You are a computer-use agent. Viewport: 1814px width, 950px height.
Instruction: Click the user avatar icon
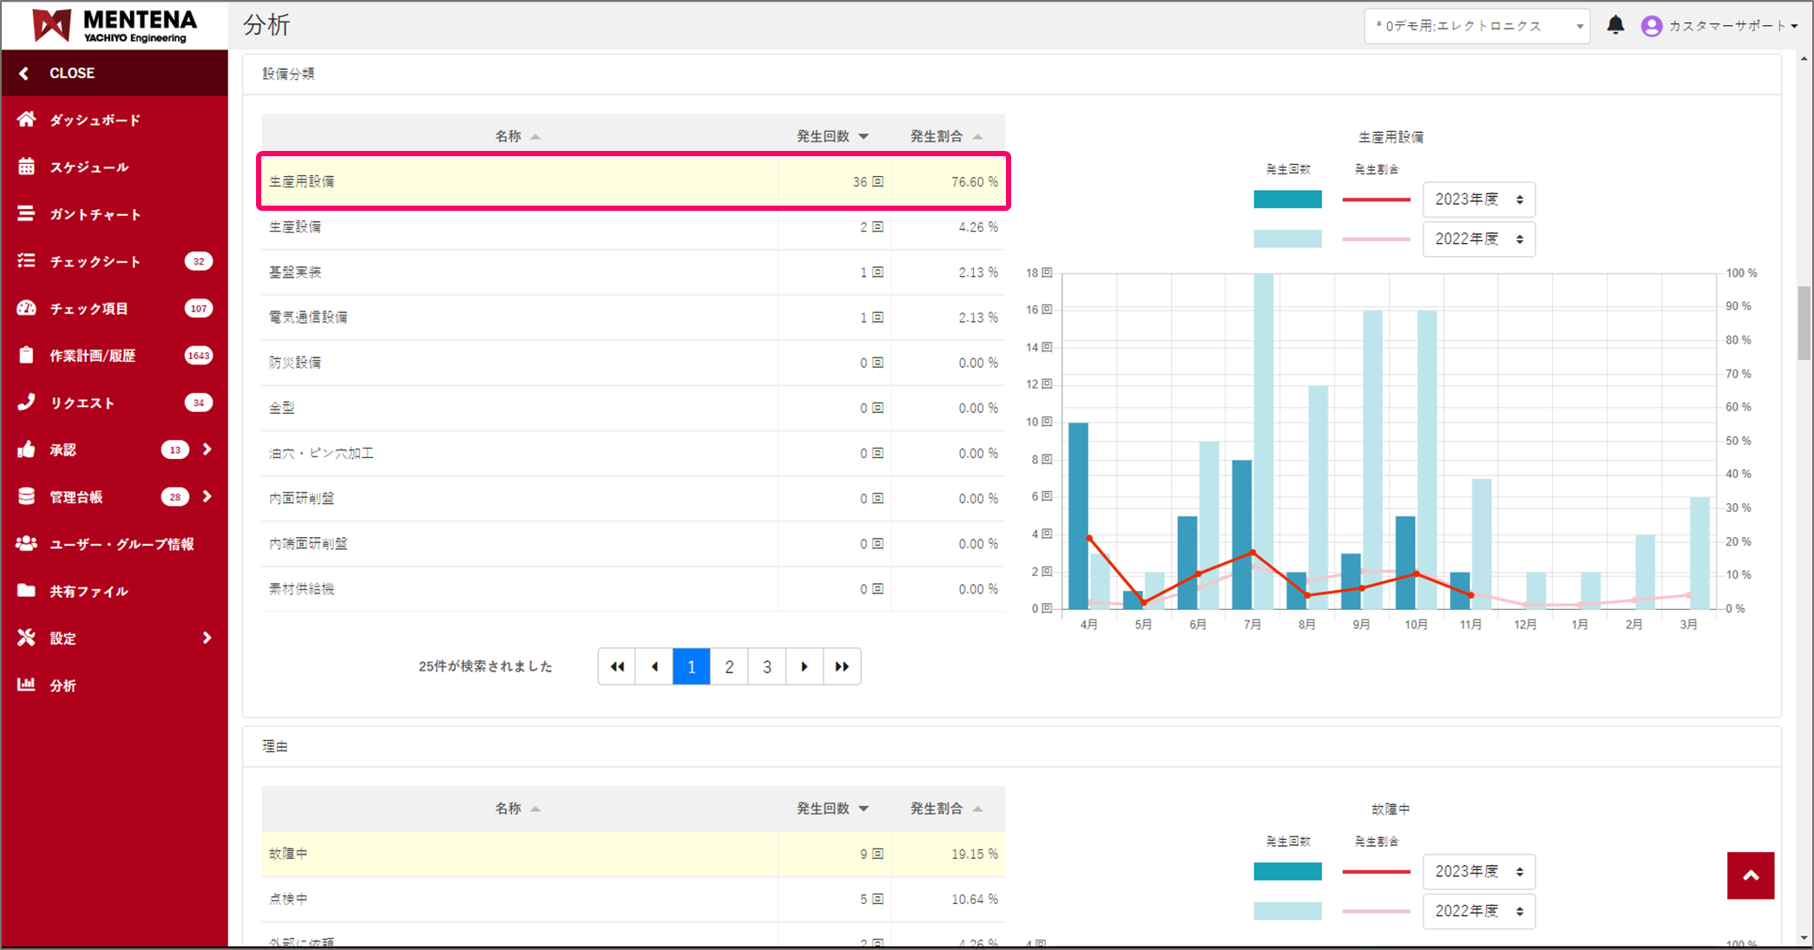tap(1651, 26)
